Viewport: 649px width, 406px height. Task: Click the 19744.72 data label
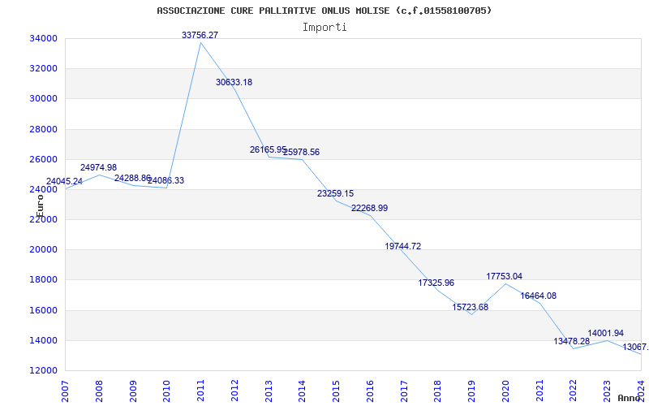402,247
